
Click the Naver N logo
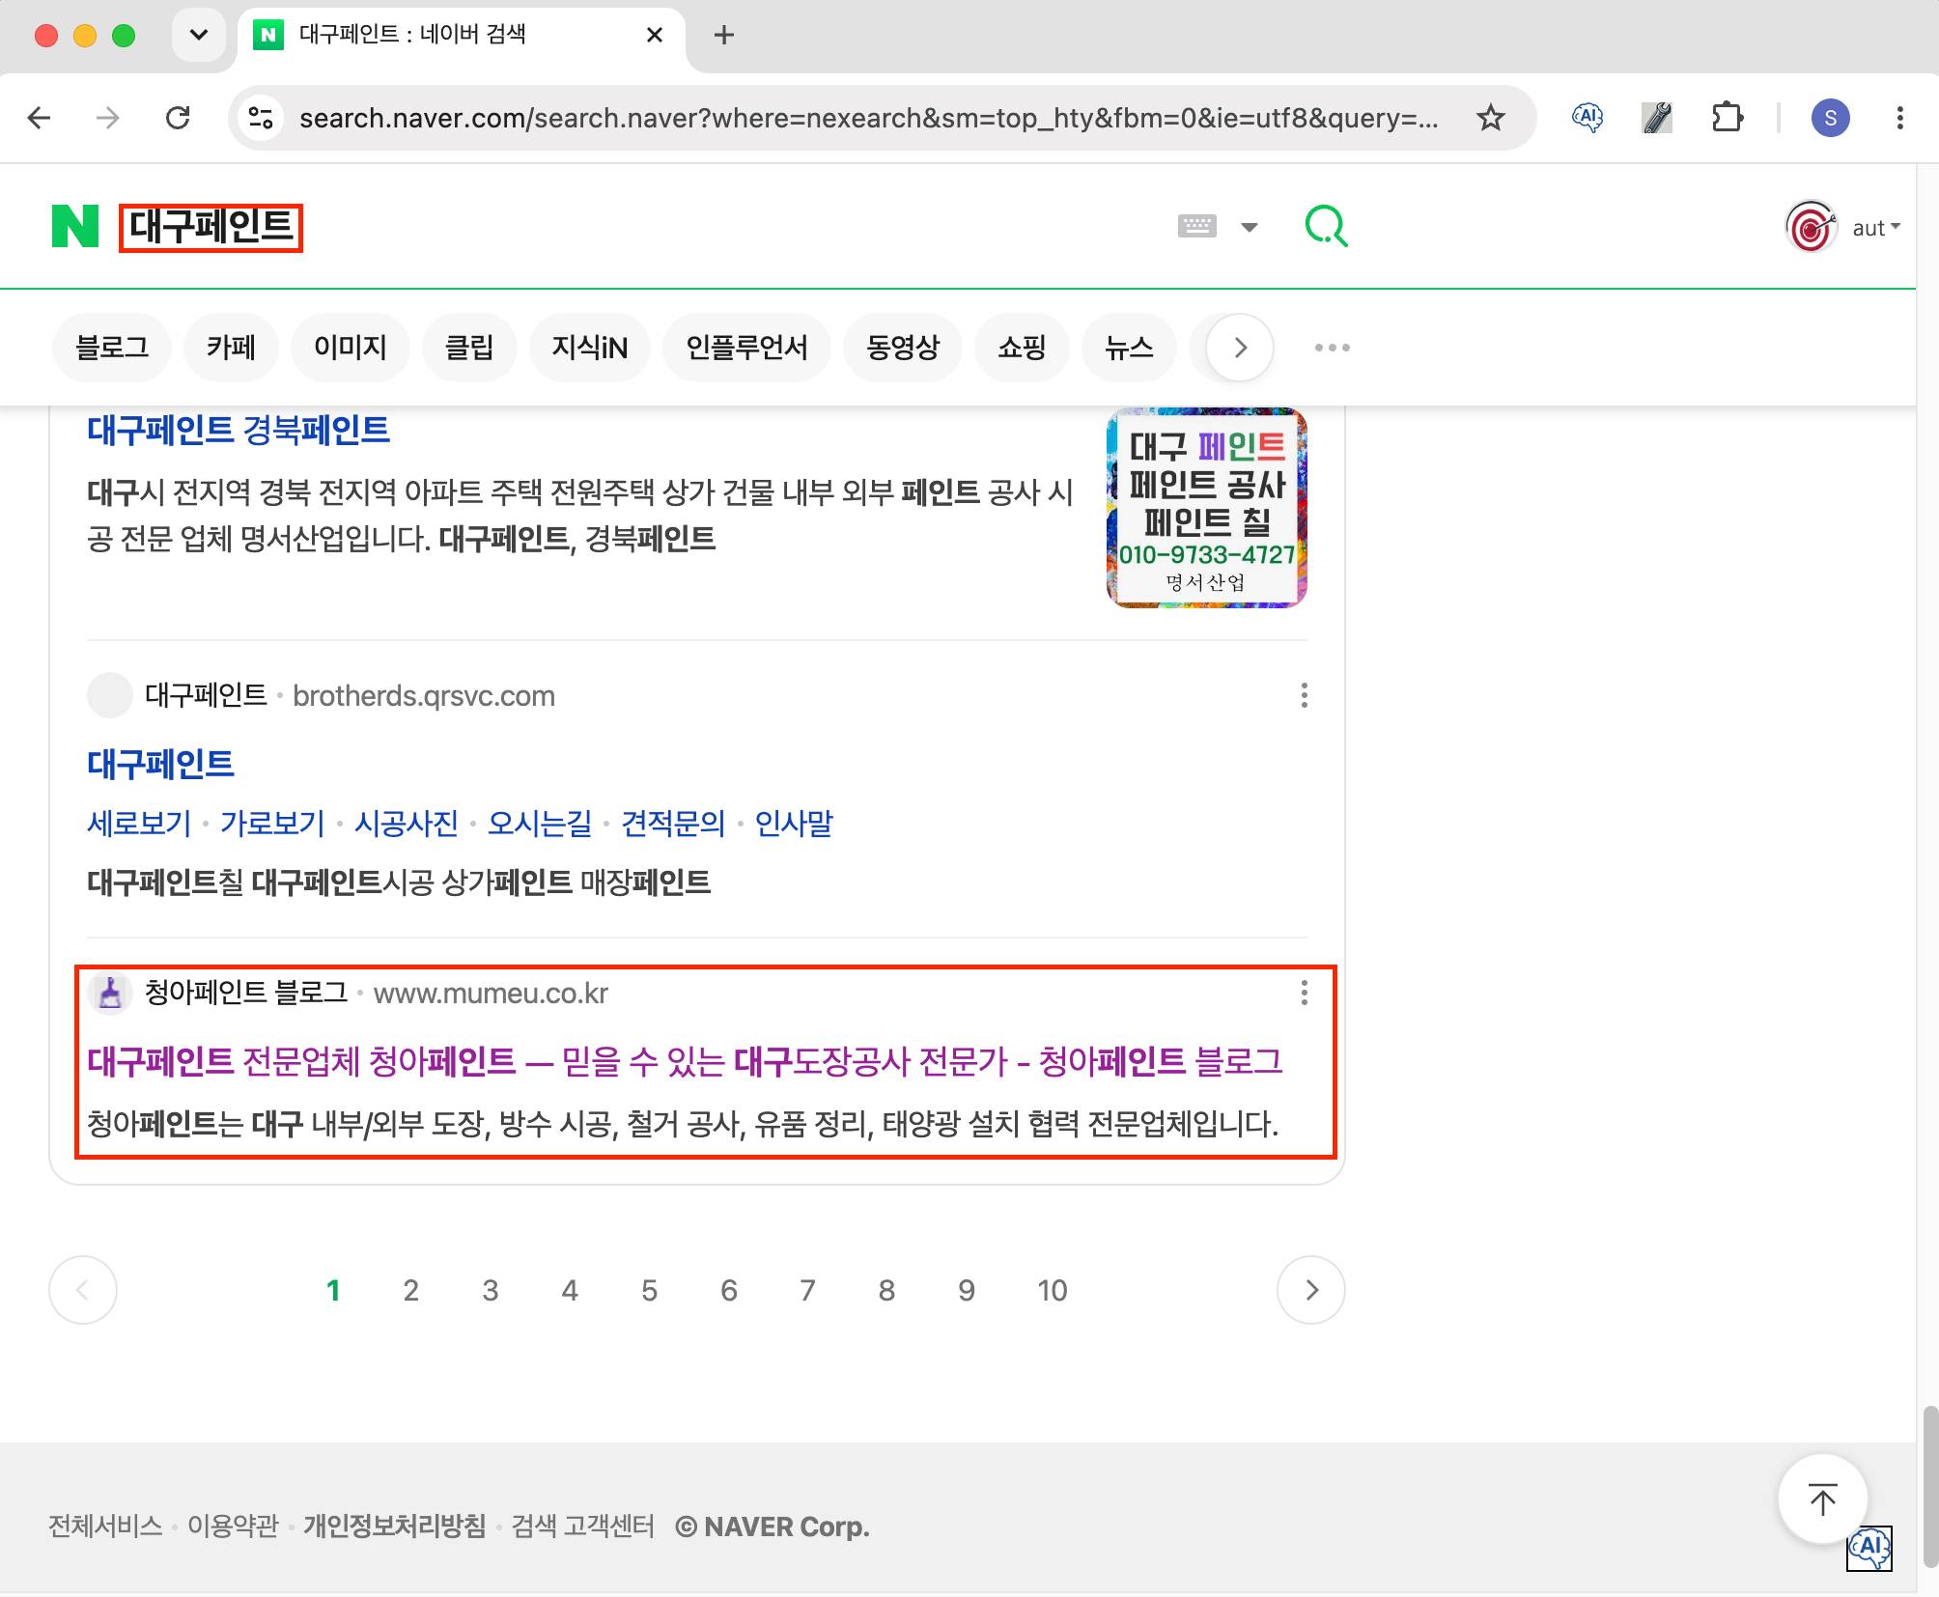tap(75, 227)
